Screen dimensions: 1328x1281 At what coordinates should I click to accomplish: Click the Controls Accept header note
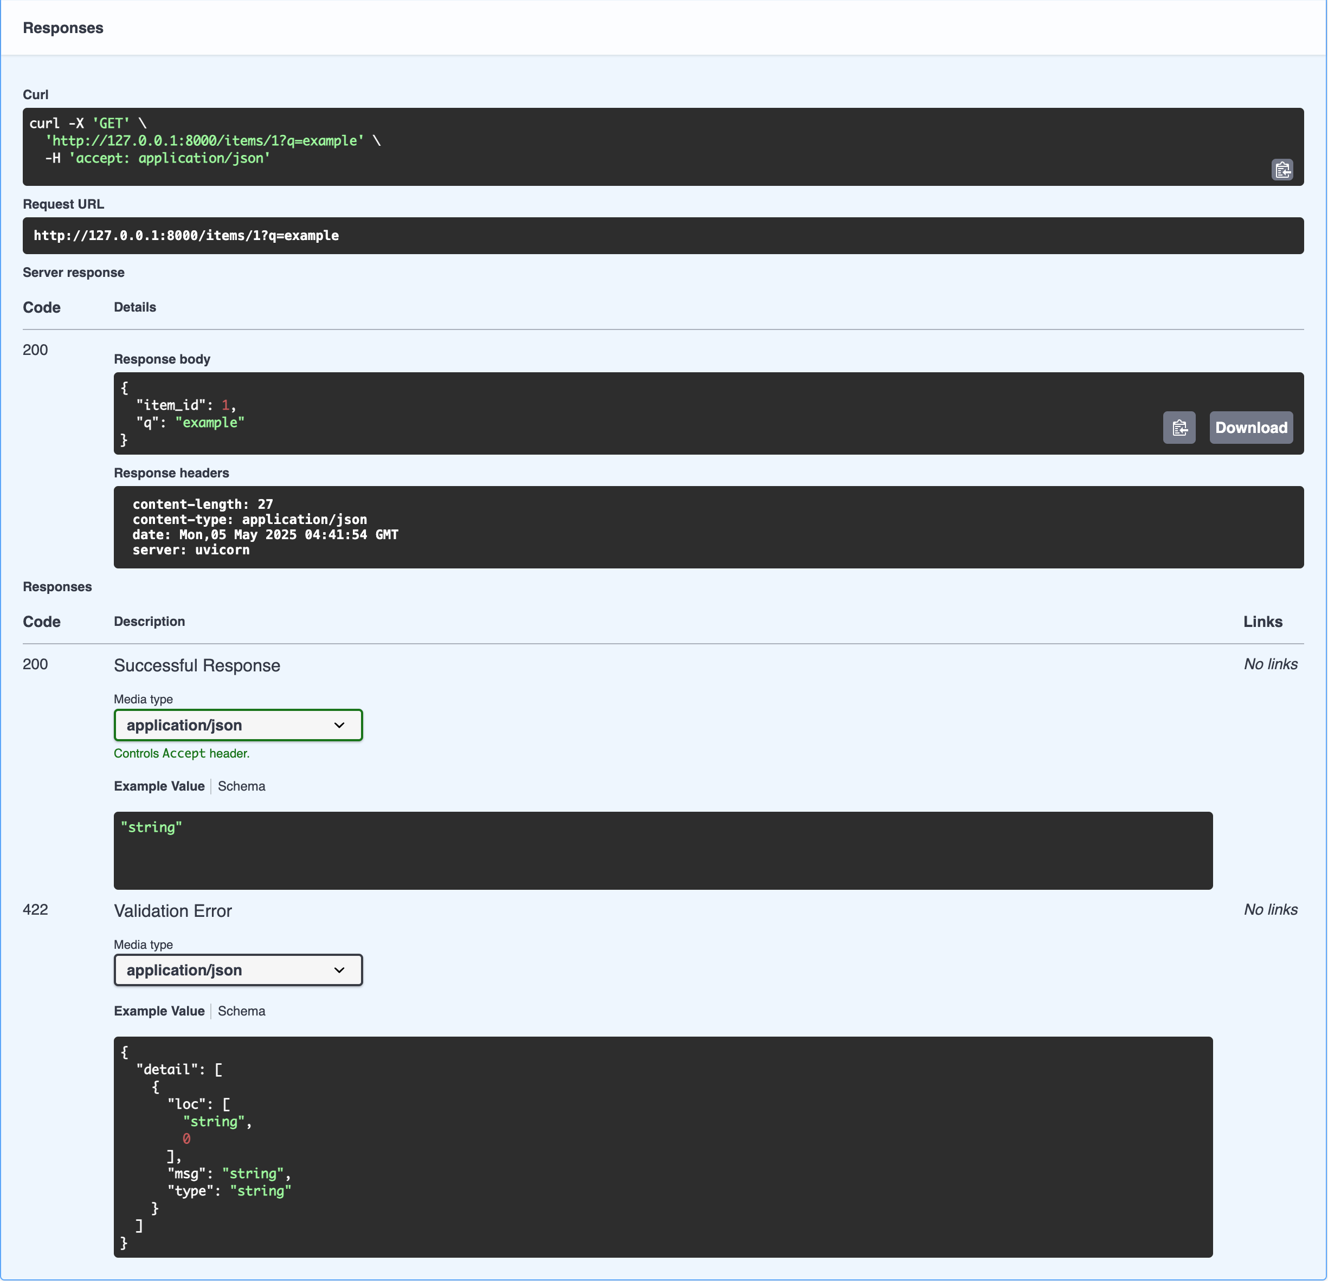182,753
